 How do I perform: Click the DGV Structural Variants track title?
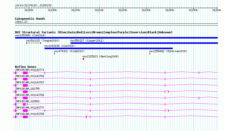[x=94, y=32]
